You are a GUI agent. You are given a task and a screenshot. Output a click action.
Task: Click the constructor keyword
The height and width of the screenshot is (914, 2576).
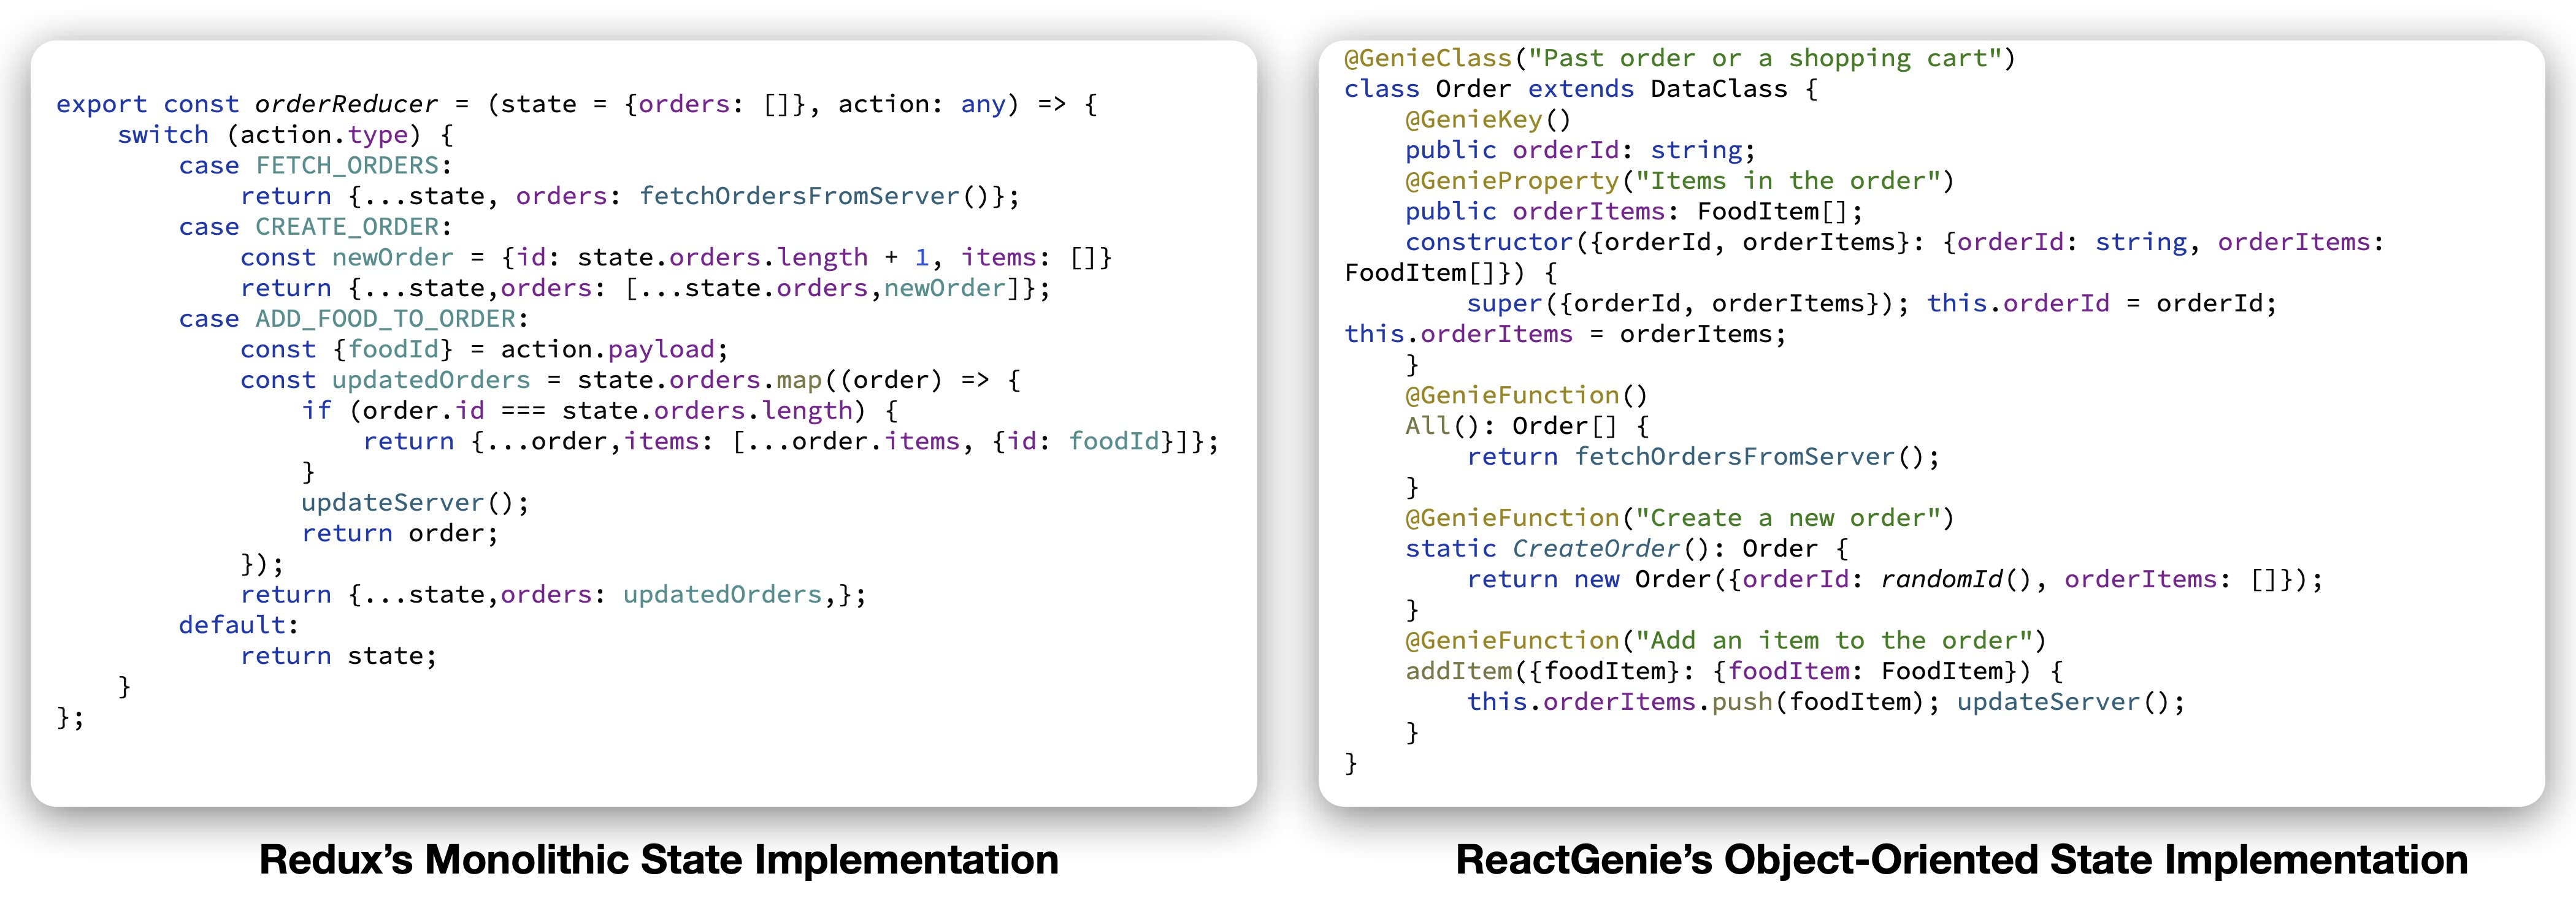(x=1488, y=242)
